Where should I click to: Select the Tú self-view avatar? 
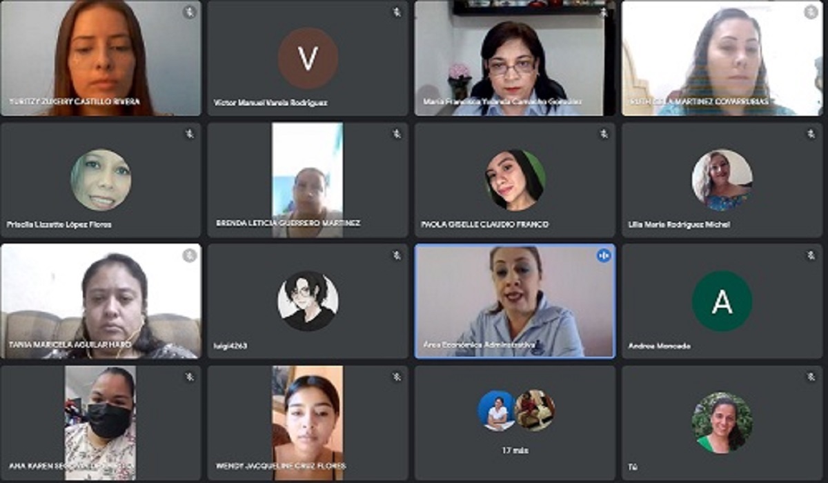[722, 423]
